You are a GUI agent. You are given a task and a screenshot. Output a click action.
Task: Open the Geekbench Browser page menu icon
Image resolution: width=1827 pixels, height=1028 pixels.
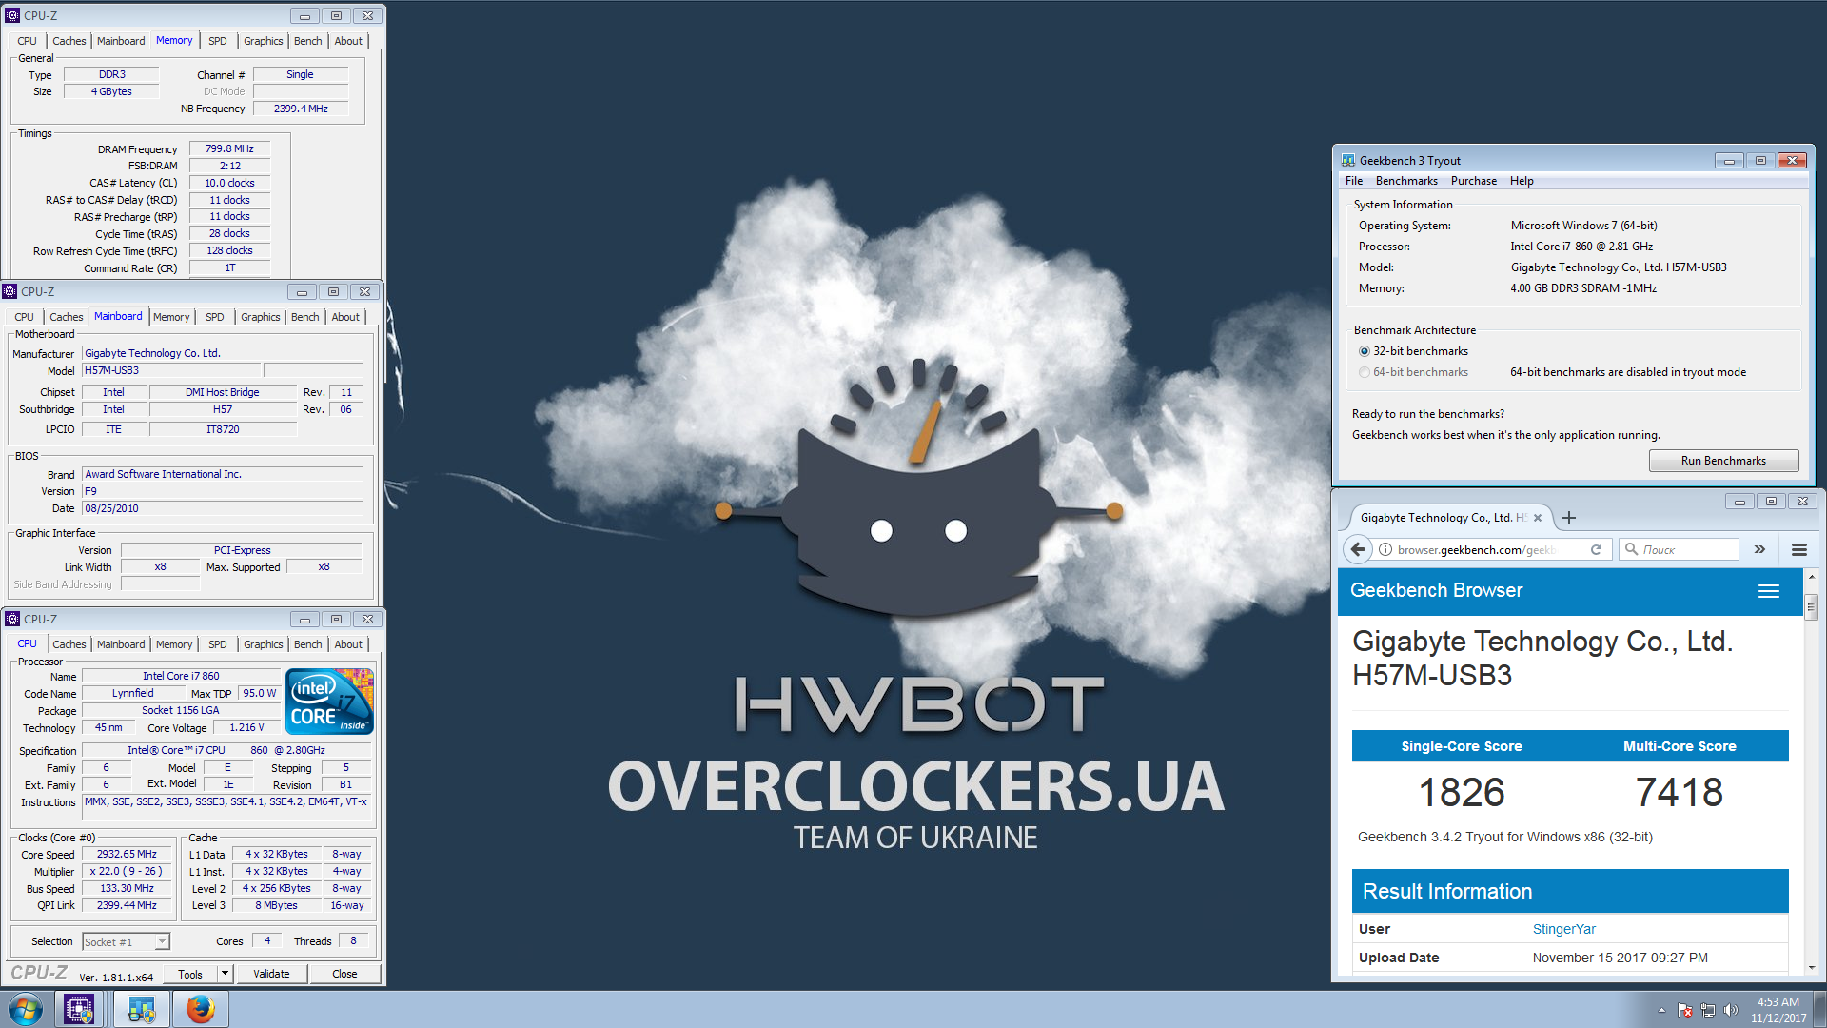point(1769,591)
